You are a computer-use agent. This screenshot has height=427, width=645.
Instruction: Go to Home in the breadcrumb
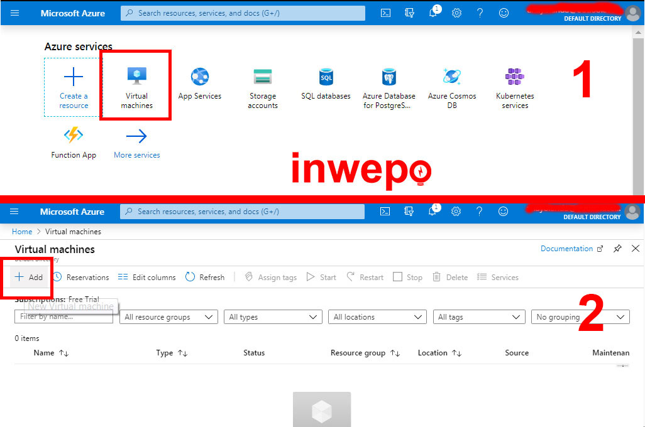22,232
